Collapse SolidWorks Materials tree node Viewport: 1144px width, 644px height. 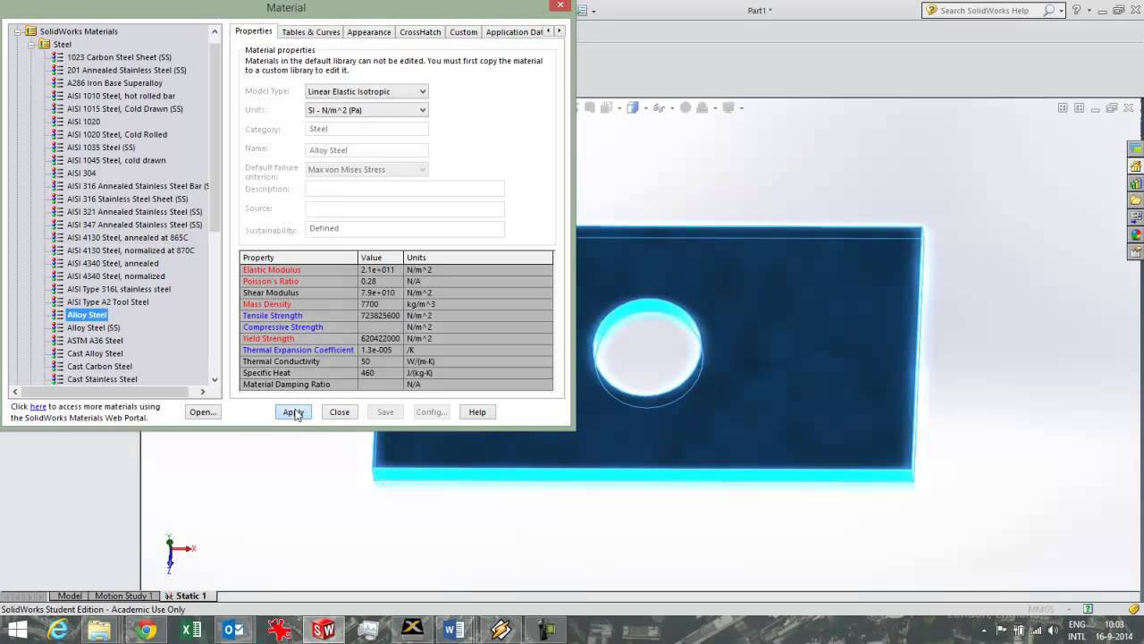coord(19,31)
